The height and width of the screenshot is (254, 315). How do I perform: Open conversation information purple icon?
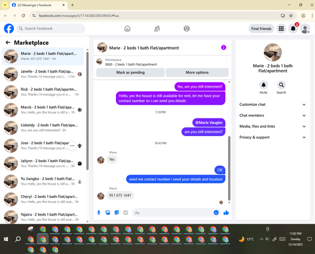point(224,47)
